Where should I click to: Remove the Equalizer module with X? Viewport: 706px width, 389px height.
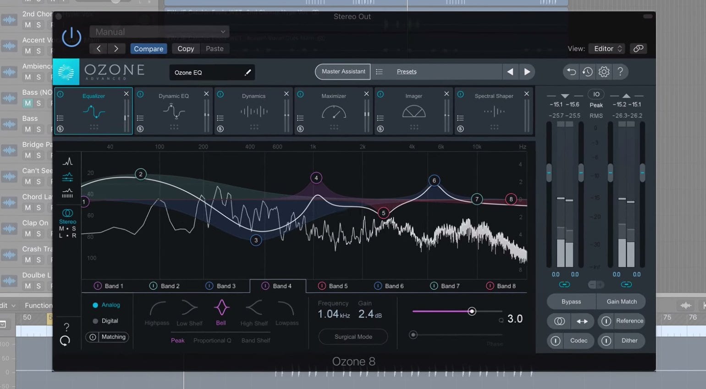126,94
